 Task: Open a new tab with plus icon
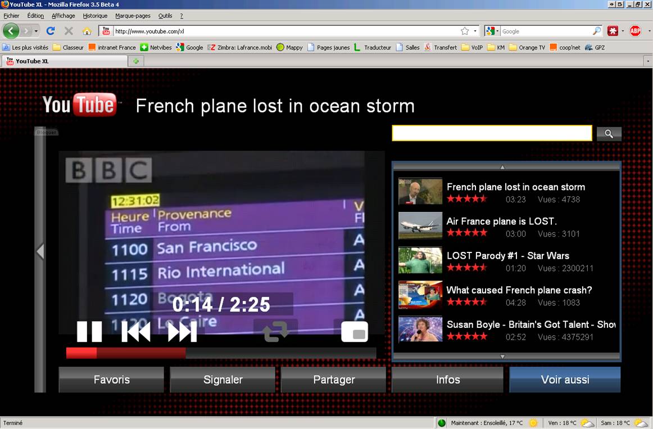click(136, 61)
